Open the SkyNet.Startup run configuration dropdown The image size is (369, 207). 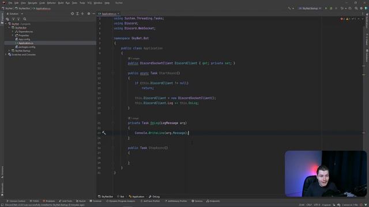[310, 9]
